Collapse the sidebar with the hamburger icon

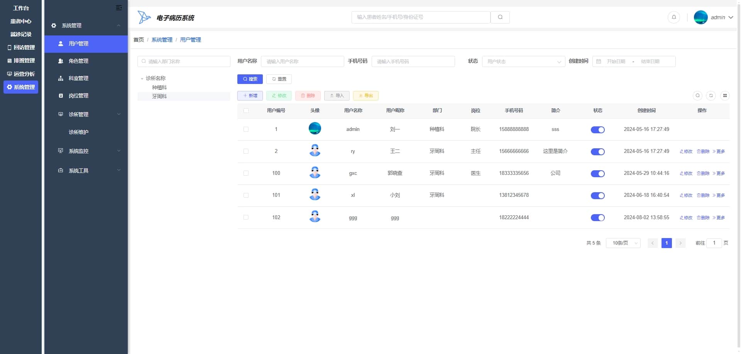(119, 8)
